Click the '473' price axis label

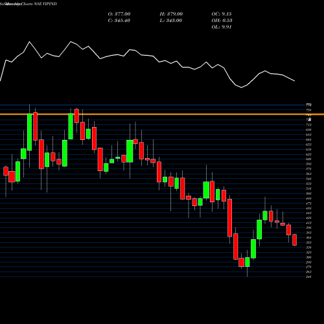(x=308, y=203)
